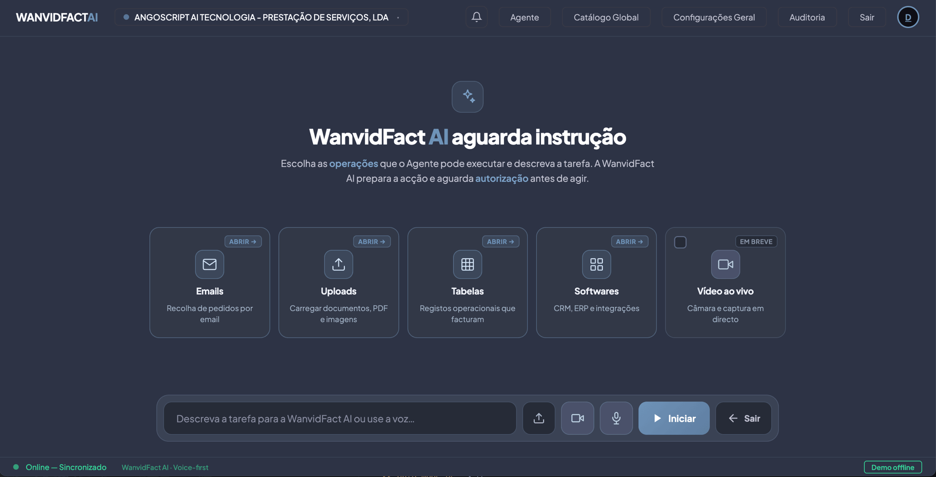The height and width of the screenshot is (477, 936).
Task: Open Configurações Geral
Action: (714, 17)
